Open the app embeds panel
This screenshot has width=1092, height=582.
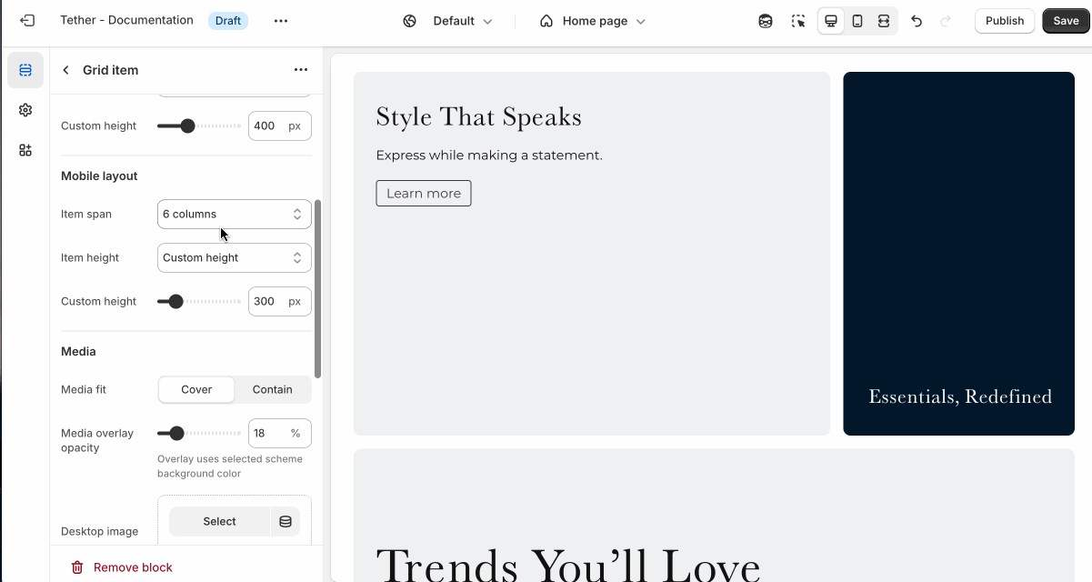(25, 150)
